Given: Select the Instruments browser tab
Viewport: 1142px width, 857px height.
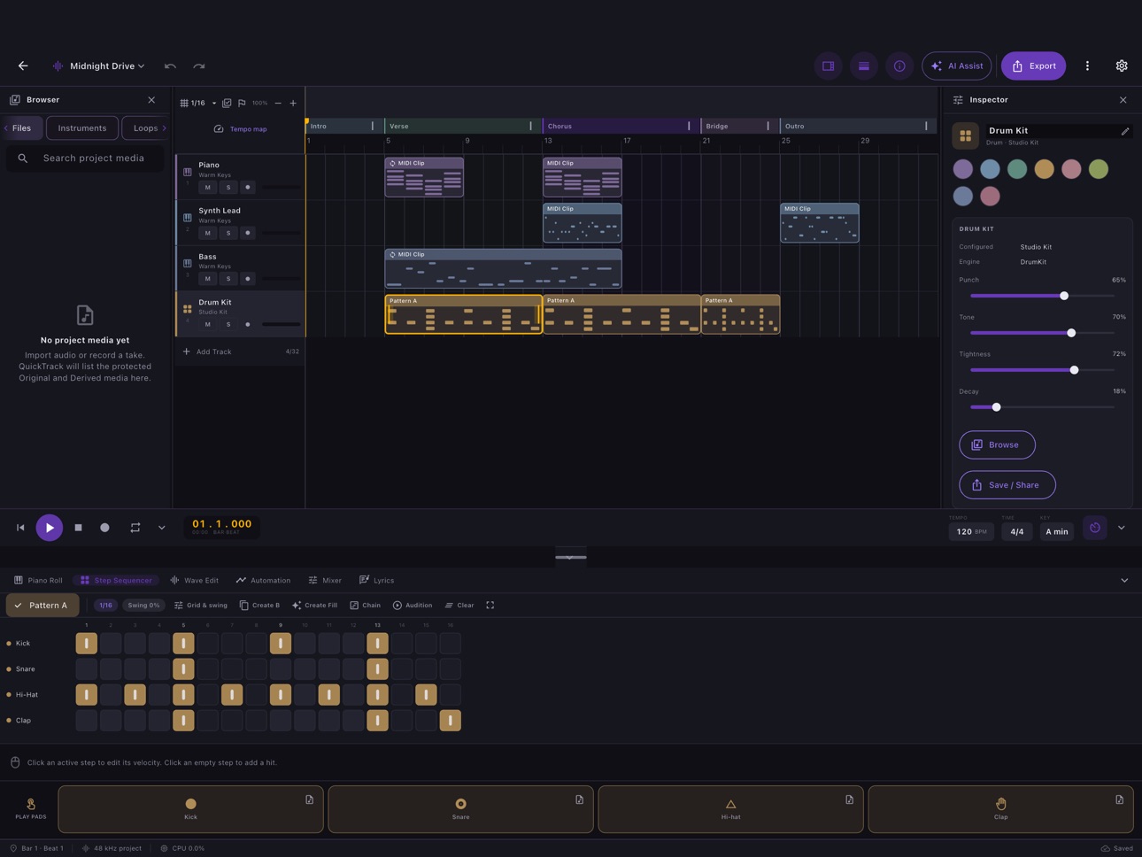Looking at the screenshot, I should 82,128.
